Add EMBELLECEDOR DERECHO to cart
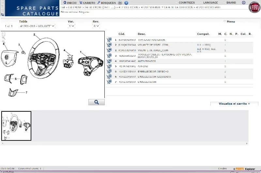261x173 pixels. (x=109, y=71)
